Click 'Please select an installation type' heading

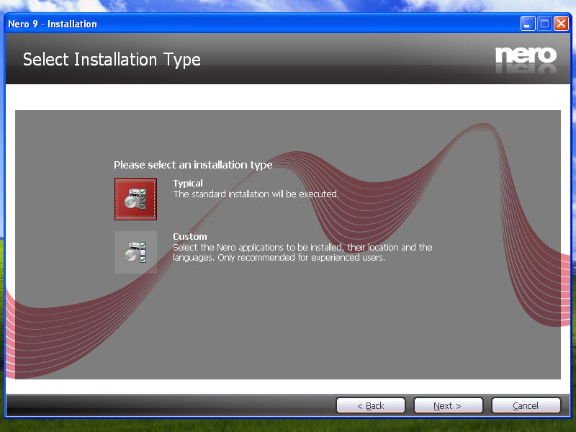click(193, 165)
